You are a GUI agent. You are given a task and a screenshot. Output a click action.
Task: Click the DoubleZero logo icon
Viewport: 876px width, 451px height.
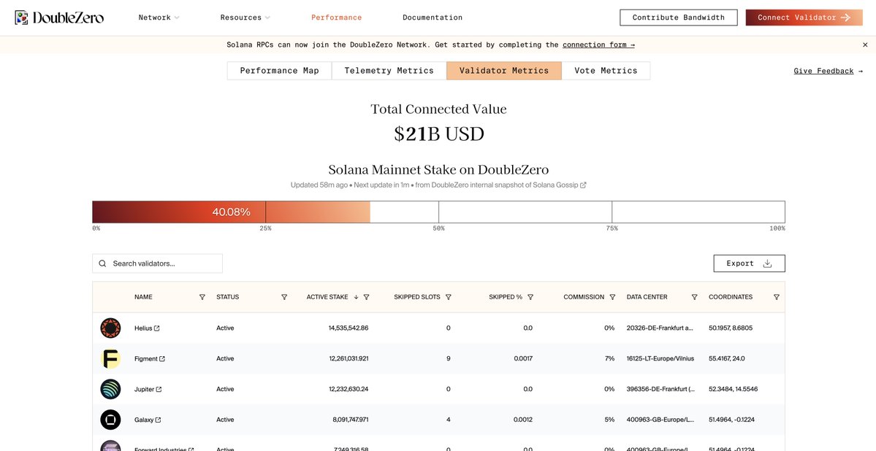[x=21, y=16]
